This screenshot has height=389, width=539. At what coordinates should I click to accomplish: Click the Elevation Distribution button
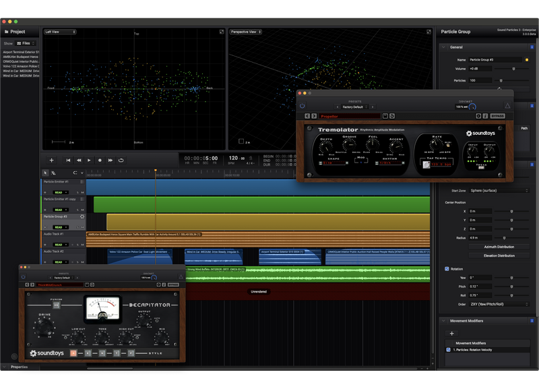[499, 256]
